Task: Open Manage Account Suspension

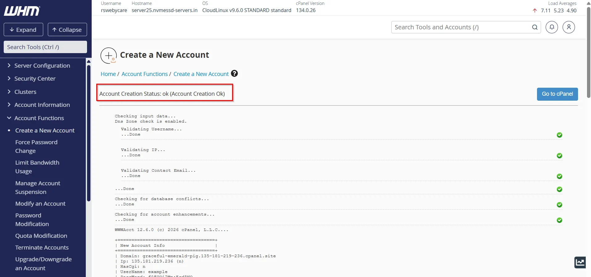Action: pos(38,187)
